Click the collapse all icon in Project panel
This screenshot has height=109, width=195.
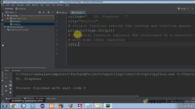point(44,12)
